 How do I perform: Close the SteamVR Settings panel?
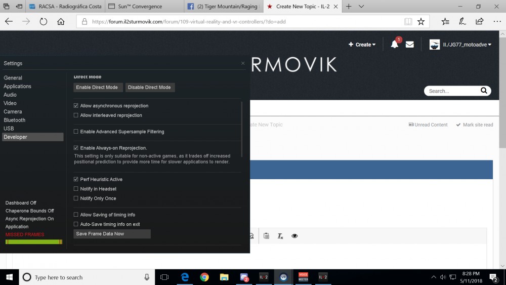tap(243, 63)
